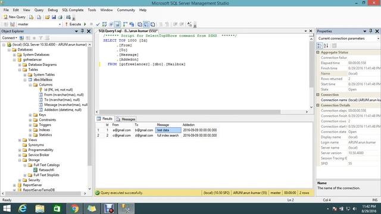Select the Addedon datetime column

click(x=63, y=110)
